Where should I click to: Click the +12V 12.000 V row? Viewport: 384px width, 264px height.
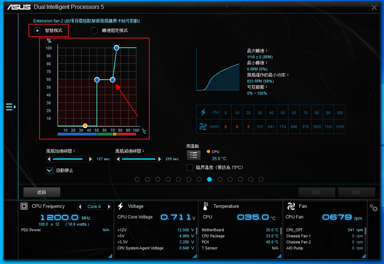[155, 230]
